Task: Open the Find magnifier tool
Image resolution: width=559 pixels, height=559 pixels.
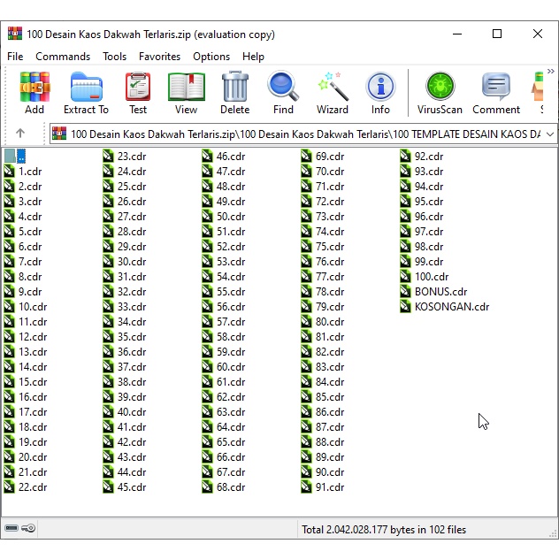Action: coord(283,93)
